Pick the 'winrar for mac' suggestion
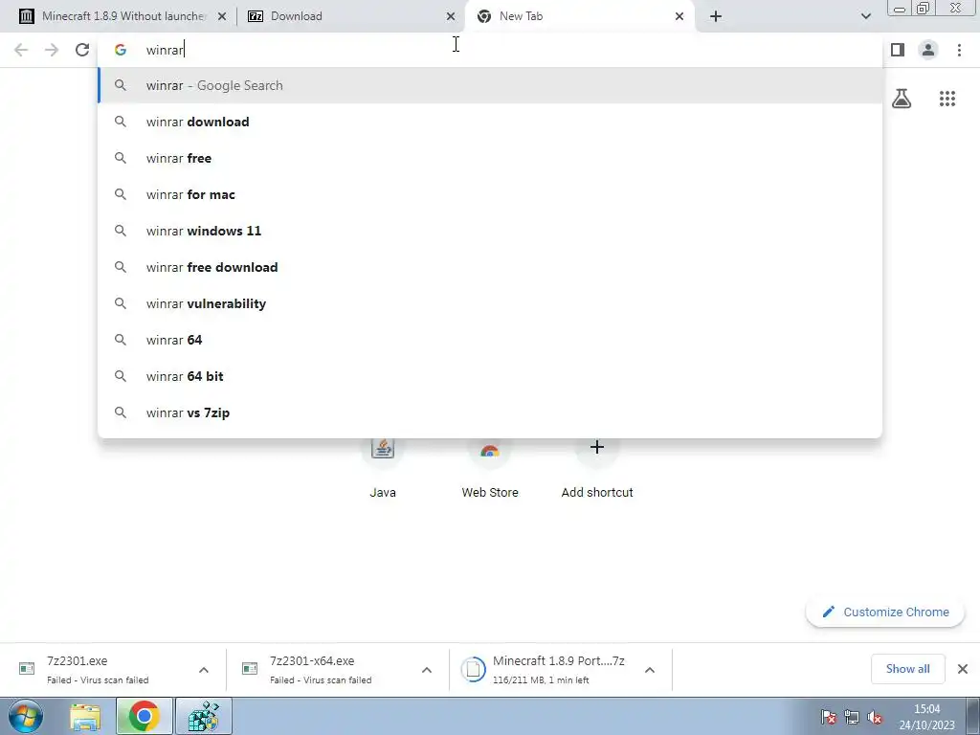 490,194
